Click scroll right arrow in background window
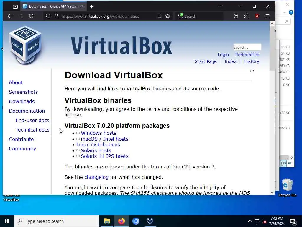This screenshot has height=227, width=302. pos(292,158)
